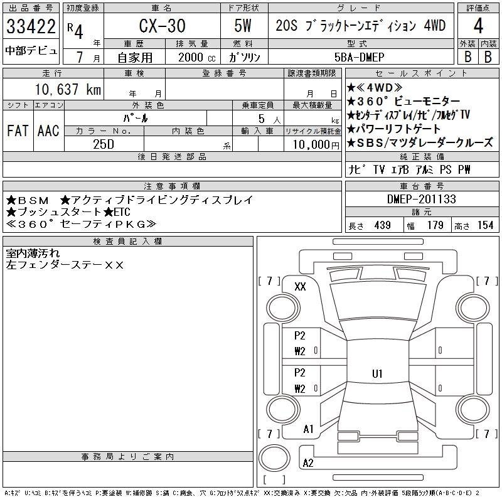
Task: Select lot number 33422
Action: (x=31, y=26)
